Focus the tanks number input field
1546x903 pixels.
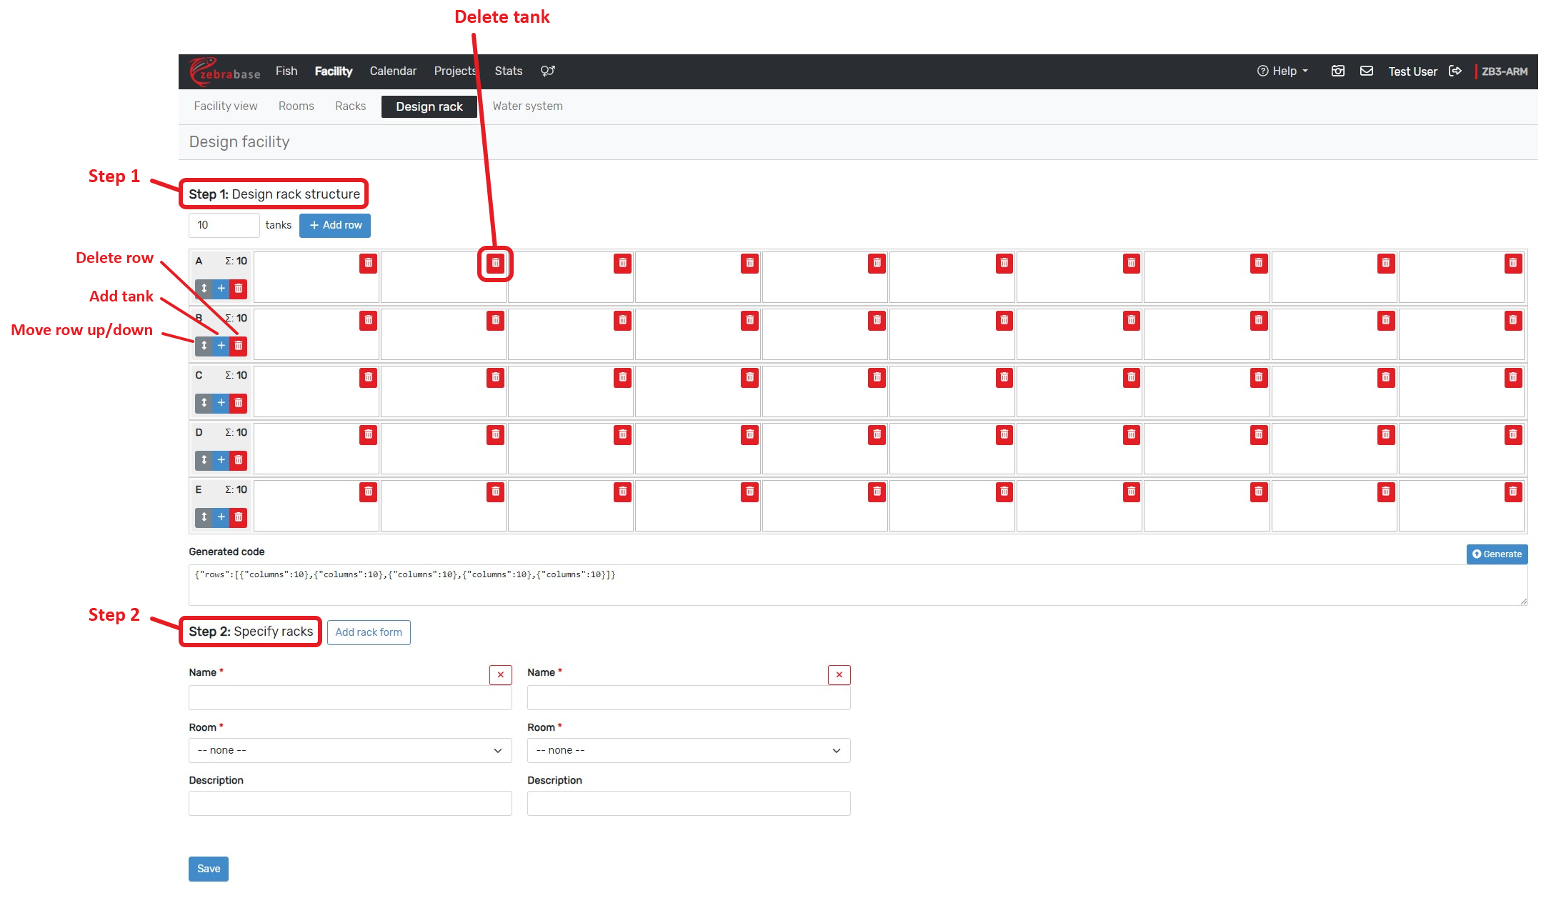pyautogui.click(x=224, y=225)
